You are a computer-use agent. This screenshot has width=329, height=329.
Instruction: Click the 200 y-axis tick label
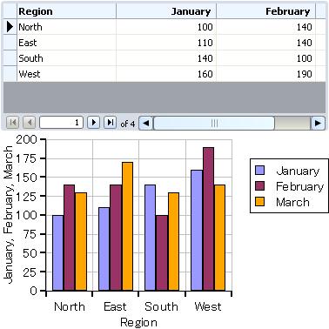(26, 139)
